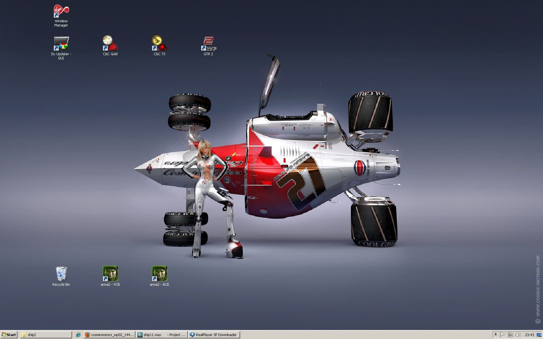The image size is (543, 339).
Task: Select the C&C Gold shortcut icon
Action: tap(110, 44)
